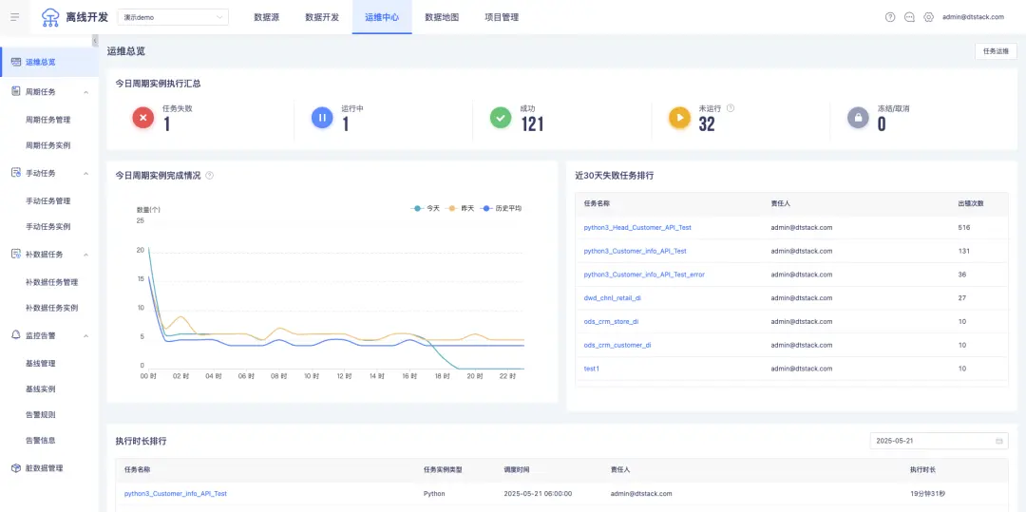Screen dimensions: 1026x512
Task: Open python3_Customer_info_API_Test in 执行时长排行 table
Action: pyautogui.click(x=176, y=494)
